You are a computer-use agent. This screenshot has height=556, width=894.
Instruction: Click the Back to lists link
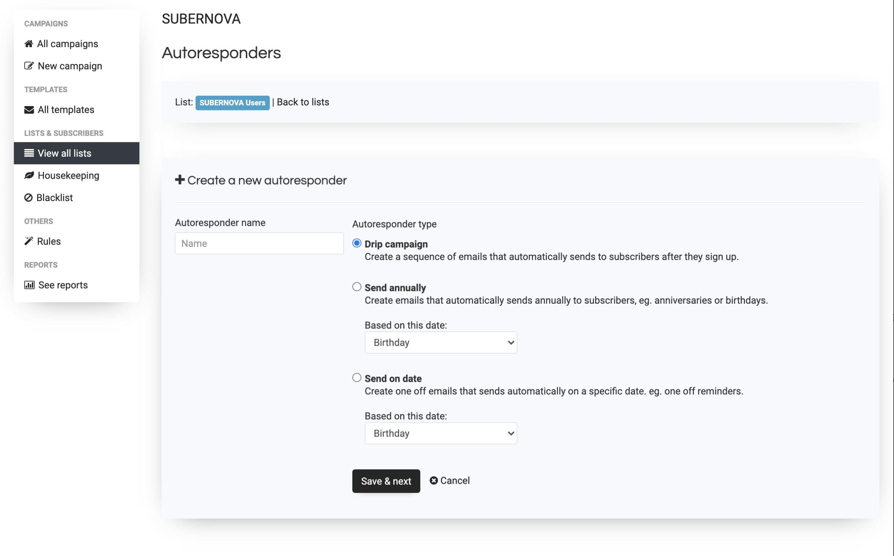click(x=302, y=102)
